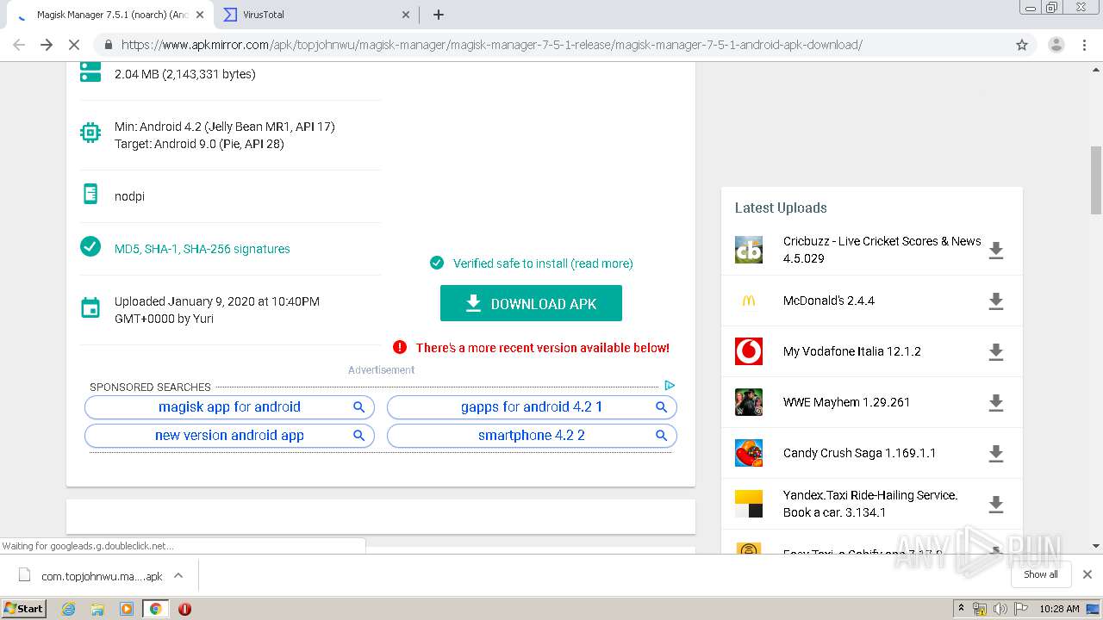The image size is (1103, 620).
Task: Open My Vodafone Italia 12.1.2 link
Action: coord(852,351)
